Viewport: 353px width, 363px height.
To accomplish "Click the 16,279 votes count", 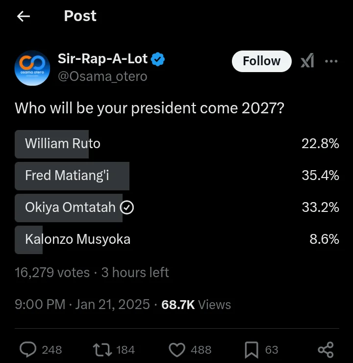I will [52, 272].
